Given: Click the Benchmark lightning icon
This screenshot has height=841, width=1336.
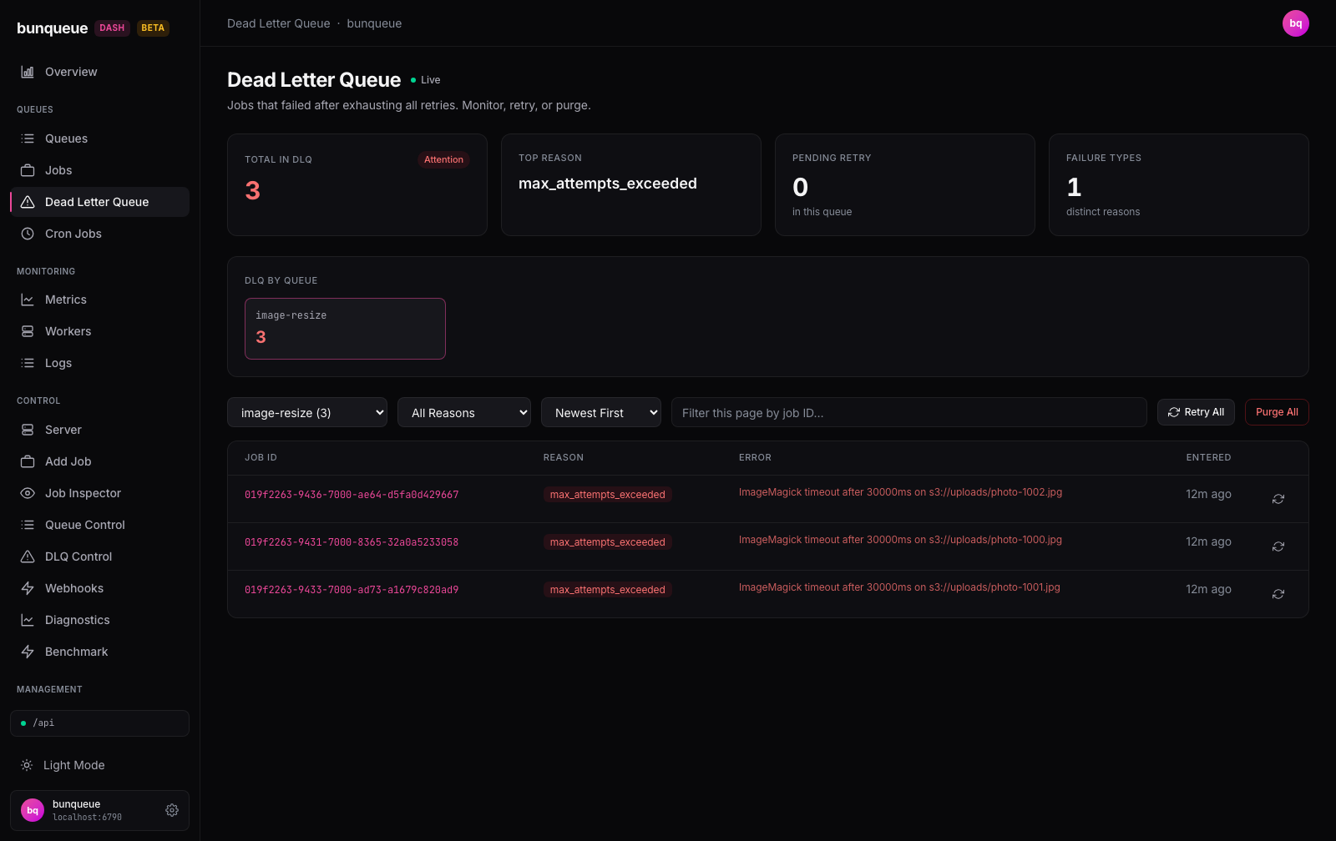Looking at the screenshot, I should (28, 652).
